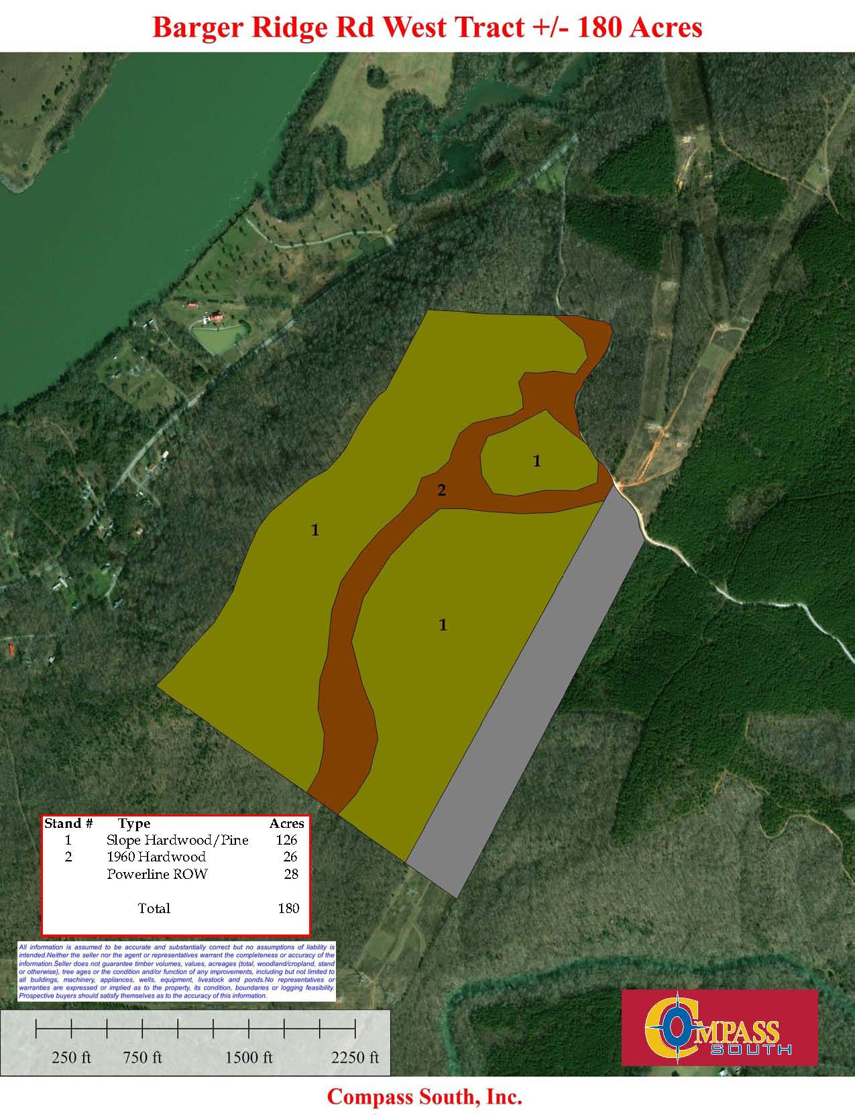Select 1960 Hardwood legend entry

click(156, 857)
